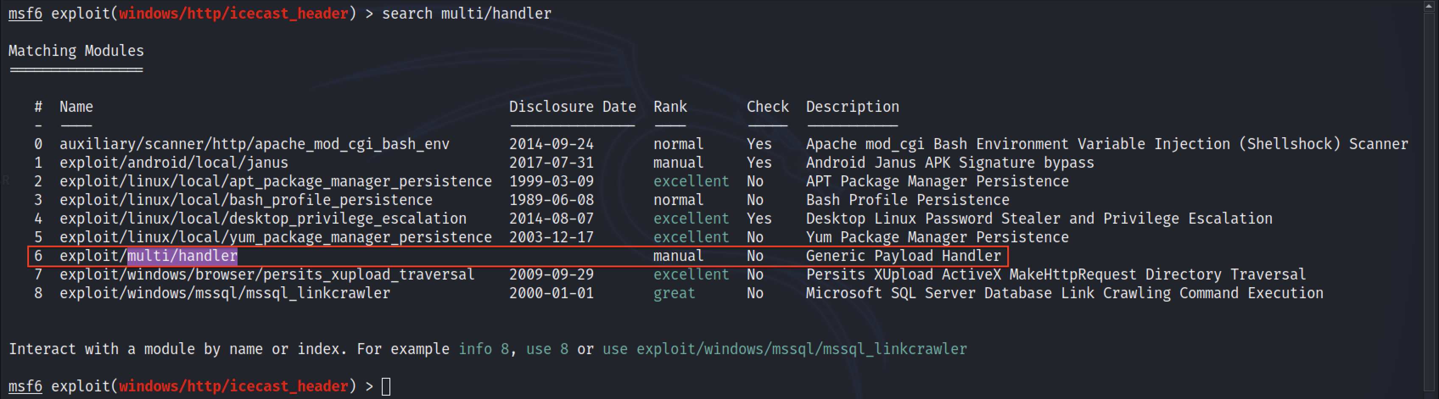This screenshot has width=1439, height=399.
Task: Select exploit/linux/local/desktop_privilege_escalation module name
Action: click(x=263, y=219)
